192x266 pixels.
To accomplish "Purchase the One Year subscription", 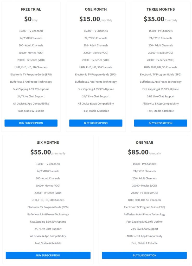I will (144, 255).
